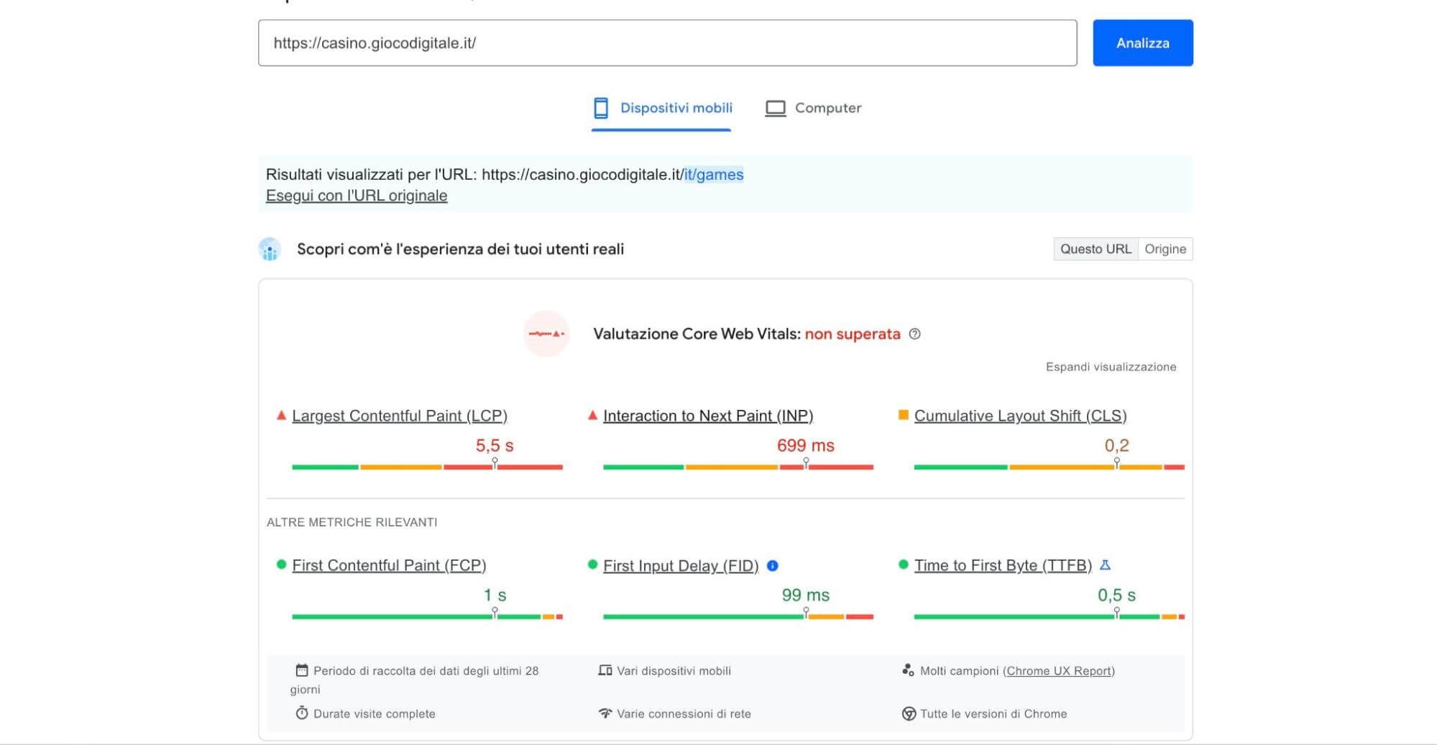Click the CLS distribution bar
This screenshot has height=745, width=1437.
[1049, 467]
